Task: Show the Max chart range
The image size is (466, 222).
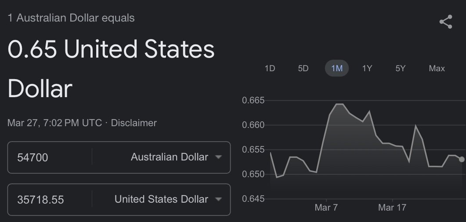Action: (437, 69)
